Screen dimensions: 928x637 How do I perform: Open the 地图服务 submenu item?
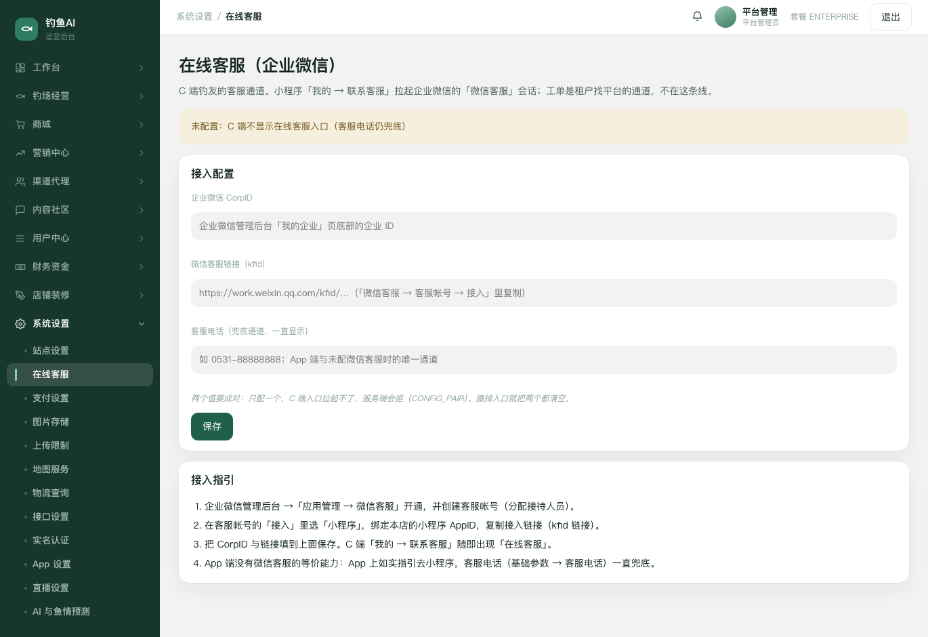point(80,470)
